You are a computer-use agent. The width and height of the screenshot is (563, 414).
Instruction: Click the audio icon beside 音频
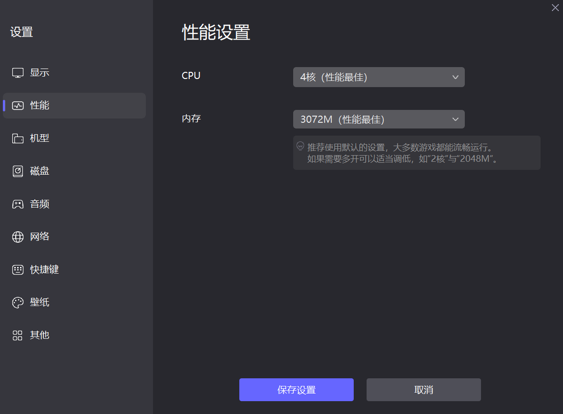point(18,204)
